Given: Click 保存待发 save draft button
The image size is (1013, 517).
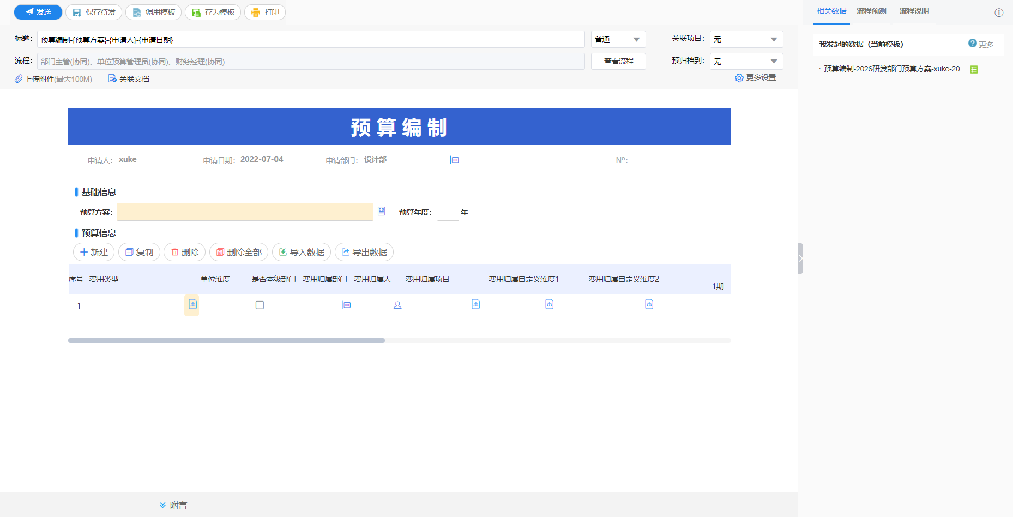Looking at the screenshot, I should (94, 12).
